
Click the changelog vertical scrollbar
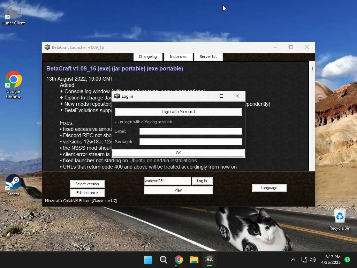312,116
